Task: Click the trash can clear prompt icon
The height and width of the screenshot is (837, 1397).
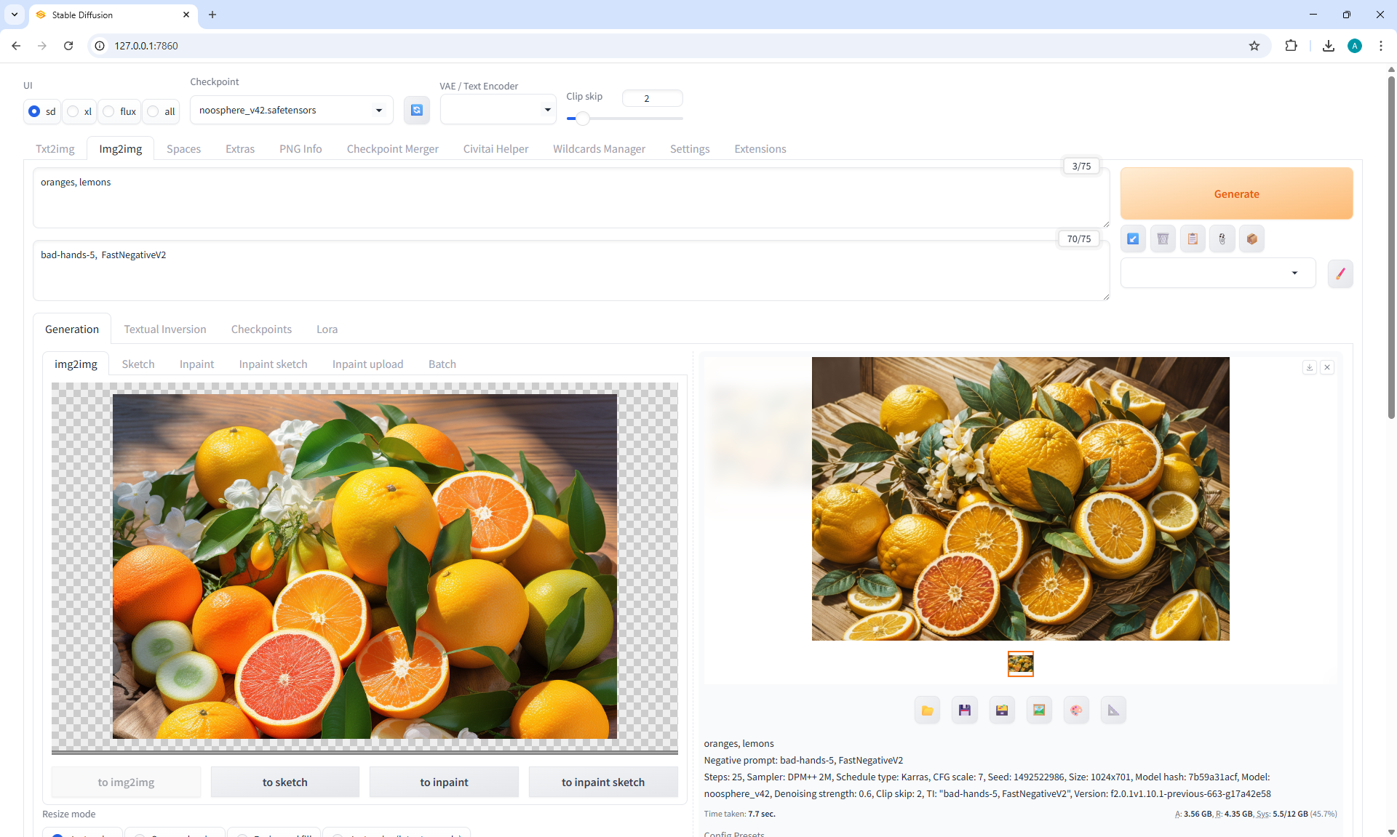Action: click(x=1163, y=239)
